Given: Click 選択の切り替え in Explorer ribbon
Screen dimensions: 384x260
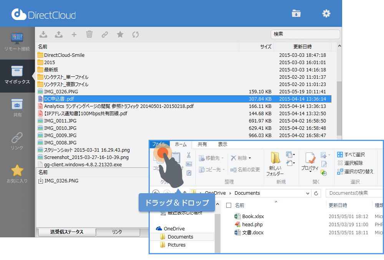Looking at the screenshot, I should (355, 172).
